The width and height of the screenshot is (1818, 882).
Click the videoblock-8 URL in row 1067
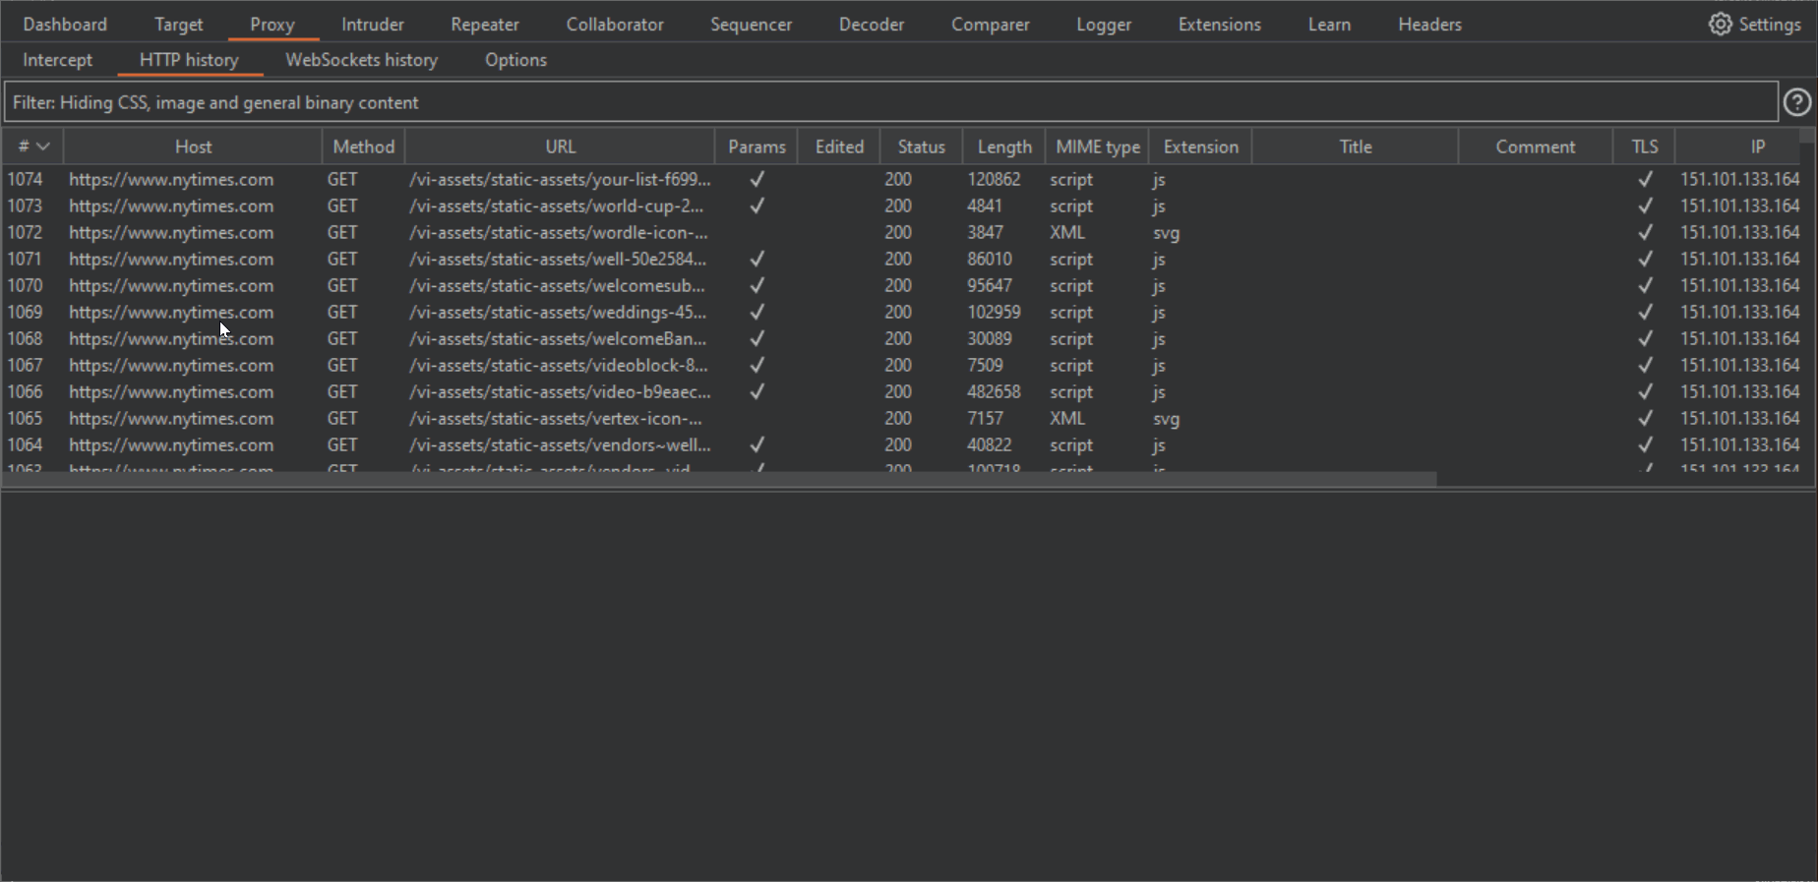[559, 365]
